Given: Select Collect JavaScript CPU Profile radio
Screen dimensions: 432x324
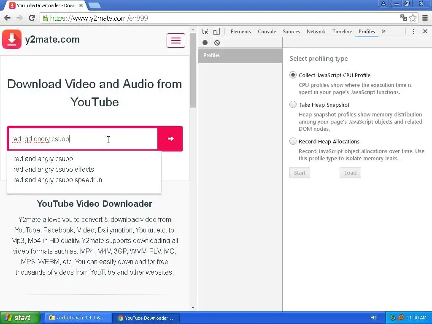Looking at the screenshot, I should click(x=293, y=75).
